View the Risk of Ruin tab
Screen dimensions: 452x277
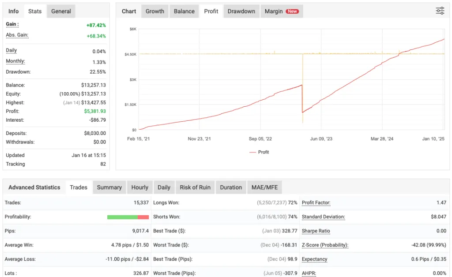(195, 187)
